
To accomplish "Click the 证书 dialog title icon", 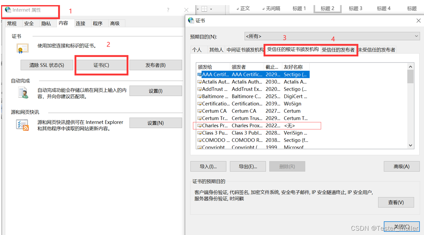I will [191, 20].
